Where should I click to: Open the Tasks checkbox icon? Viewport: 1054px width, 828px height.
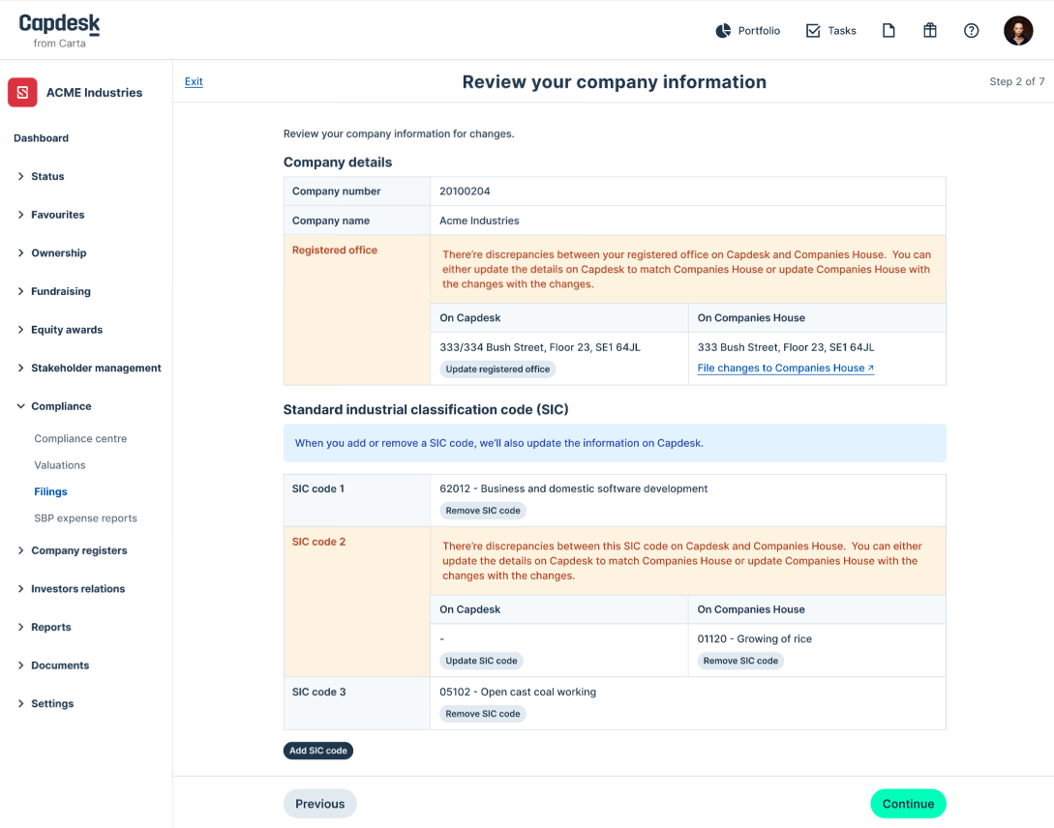(813, 31)
